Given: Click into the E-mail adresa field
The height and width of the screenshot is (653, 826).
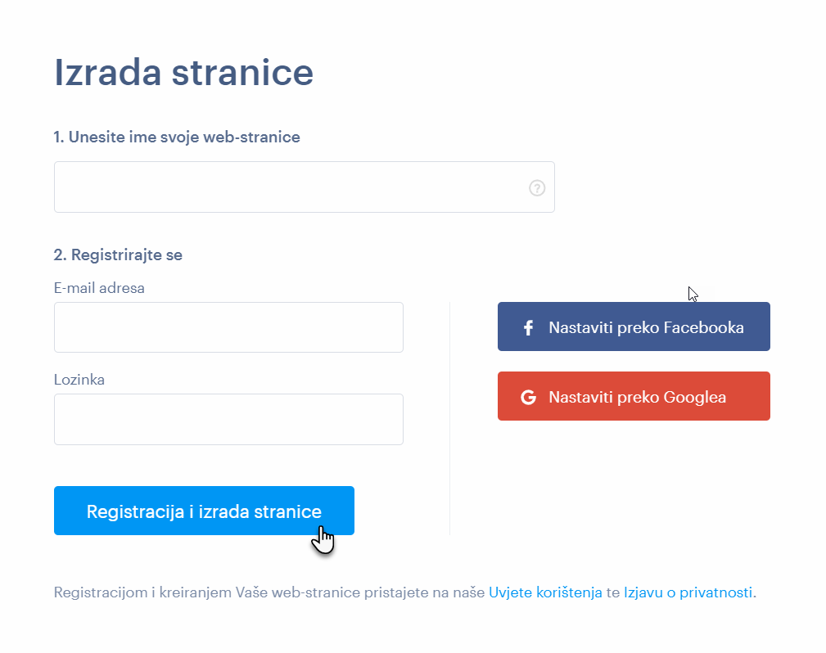Looking at the screenshot, I should (x=228, y=327).
